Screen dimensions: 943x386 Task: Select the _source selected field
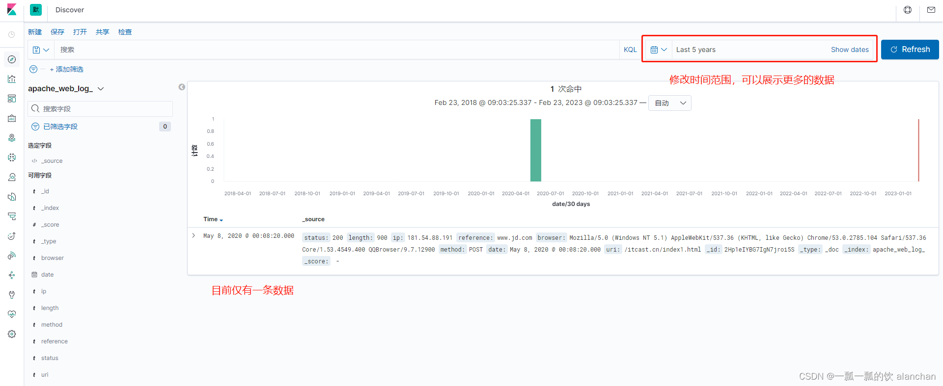[x=52, y=161]
